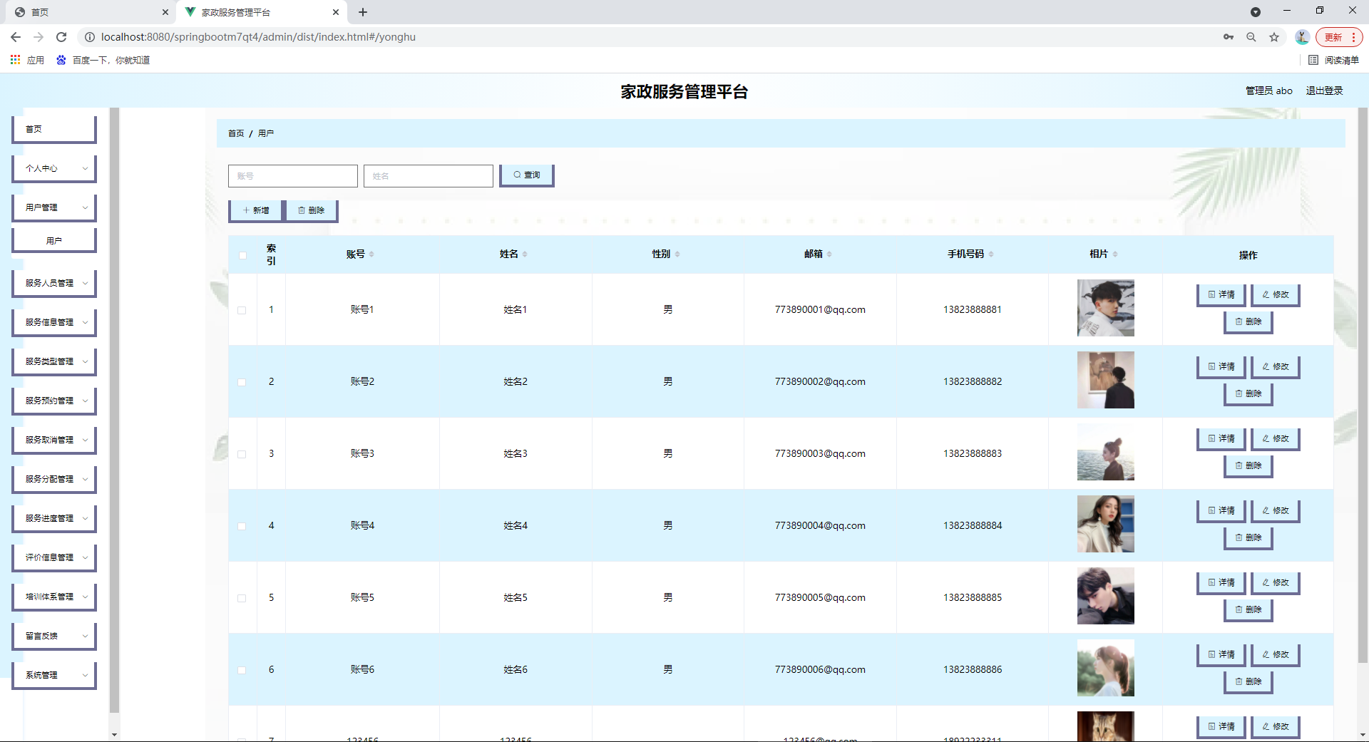This screenshot has width=1369, height=742.
Task: Open saved passwords key icon
Action: click(1229, 37)
